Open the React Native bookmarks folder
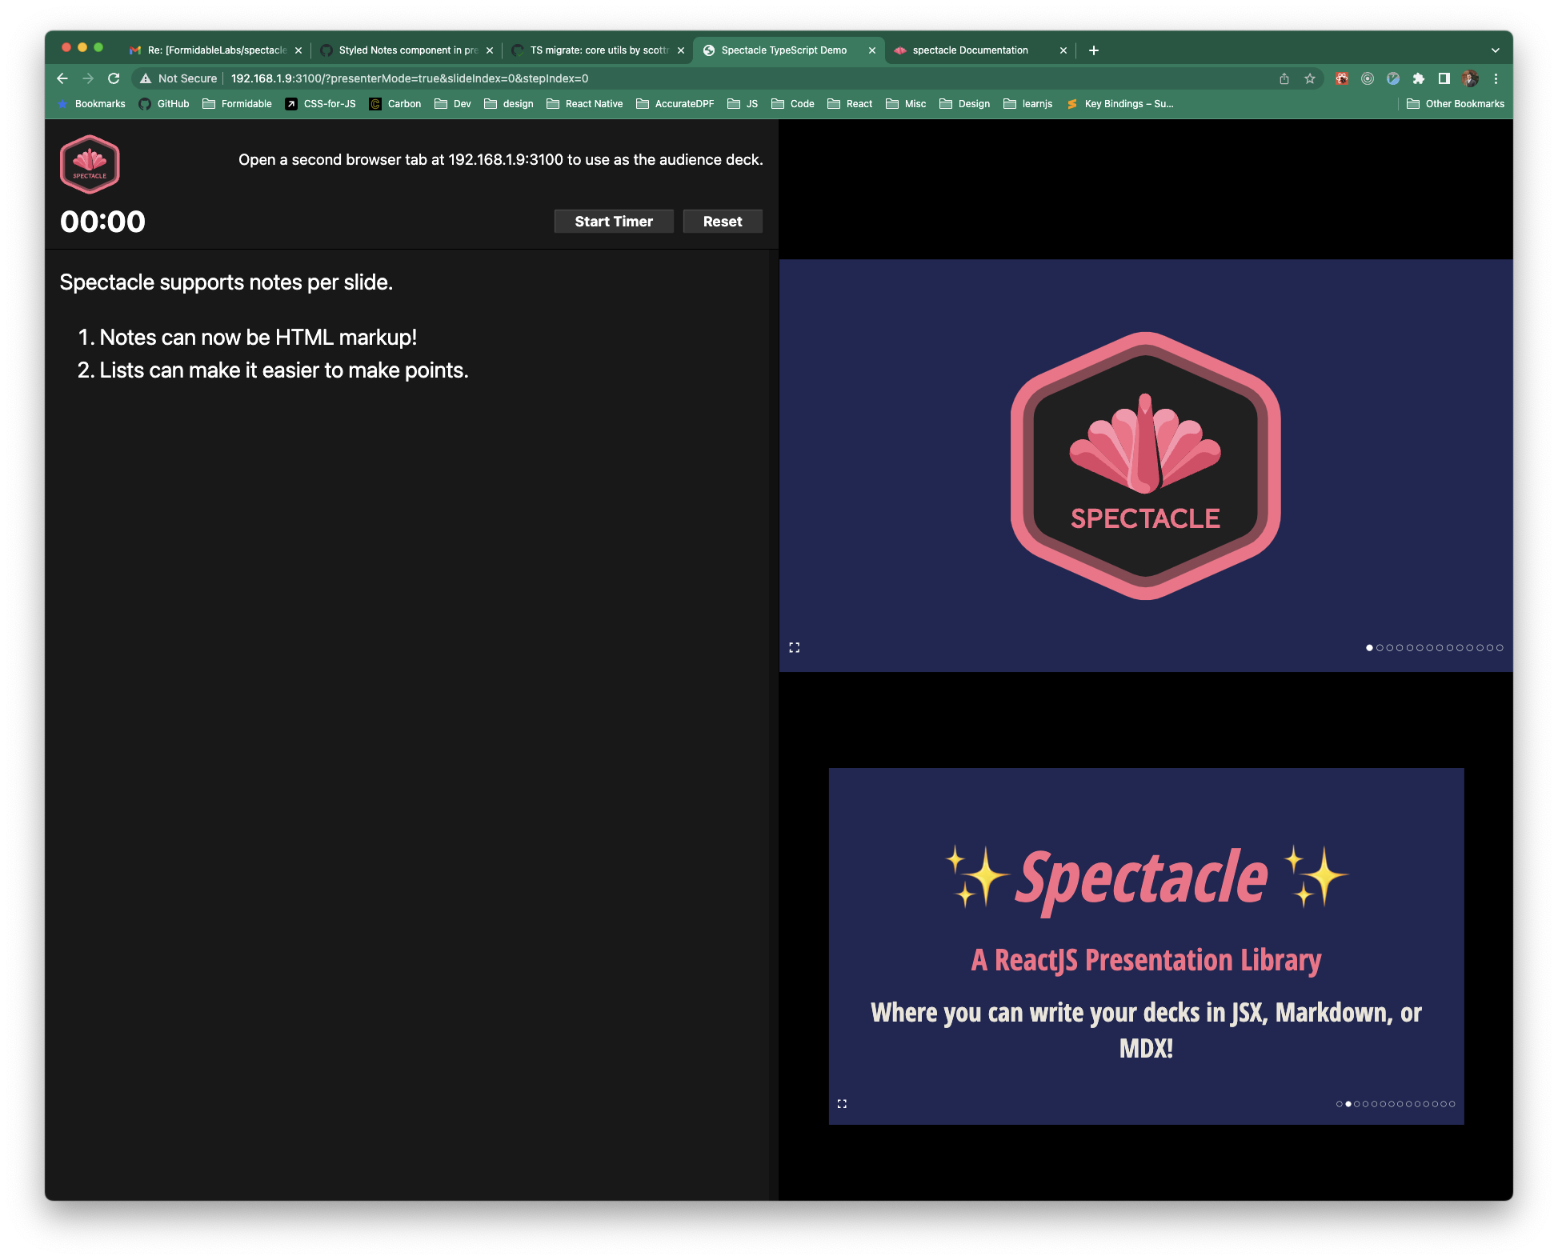1558x1260 pixels. tap(585, 104)
